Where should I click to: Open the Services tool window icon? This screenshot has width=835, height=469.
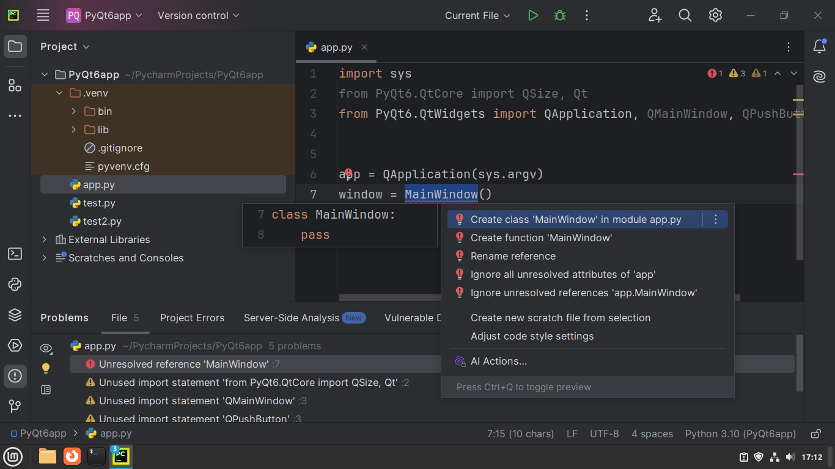tap(15, 346)
